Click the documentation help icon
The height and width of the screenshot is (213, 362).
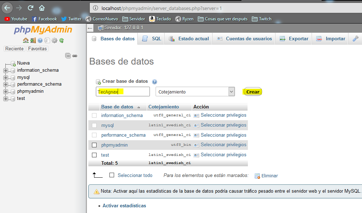[40, 40]
